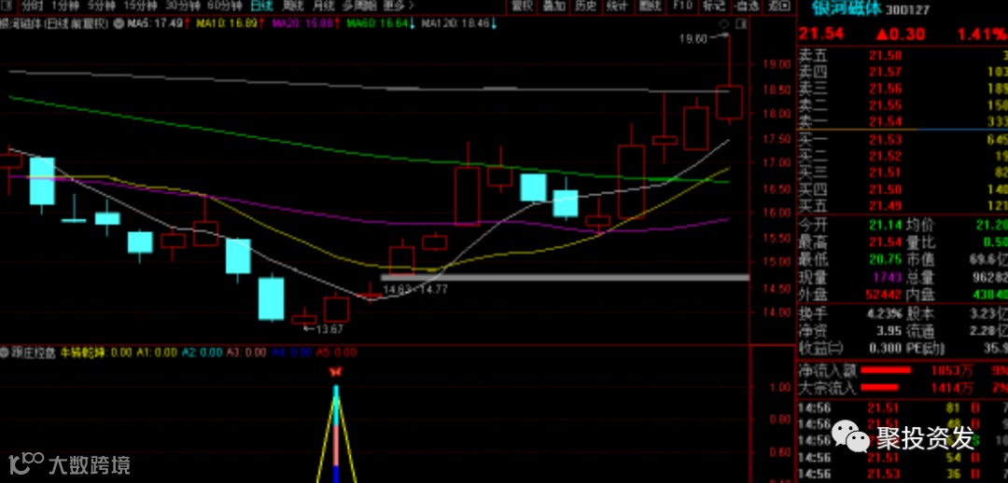Select the 买五 bid row at 21.49
The height and width of the screenshot is (483, 1008).
coord(902,206)
